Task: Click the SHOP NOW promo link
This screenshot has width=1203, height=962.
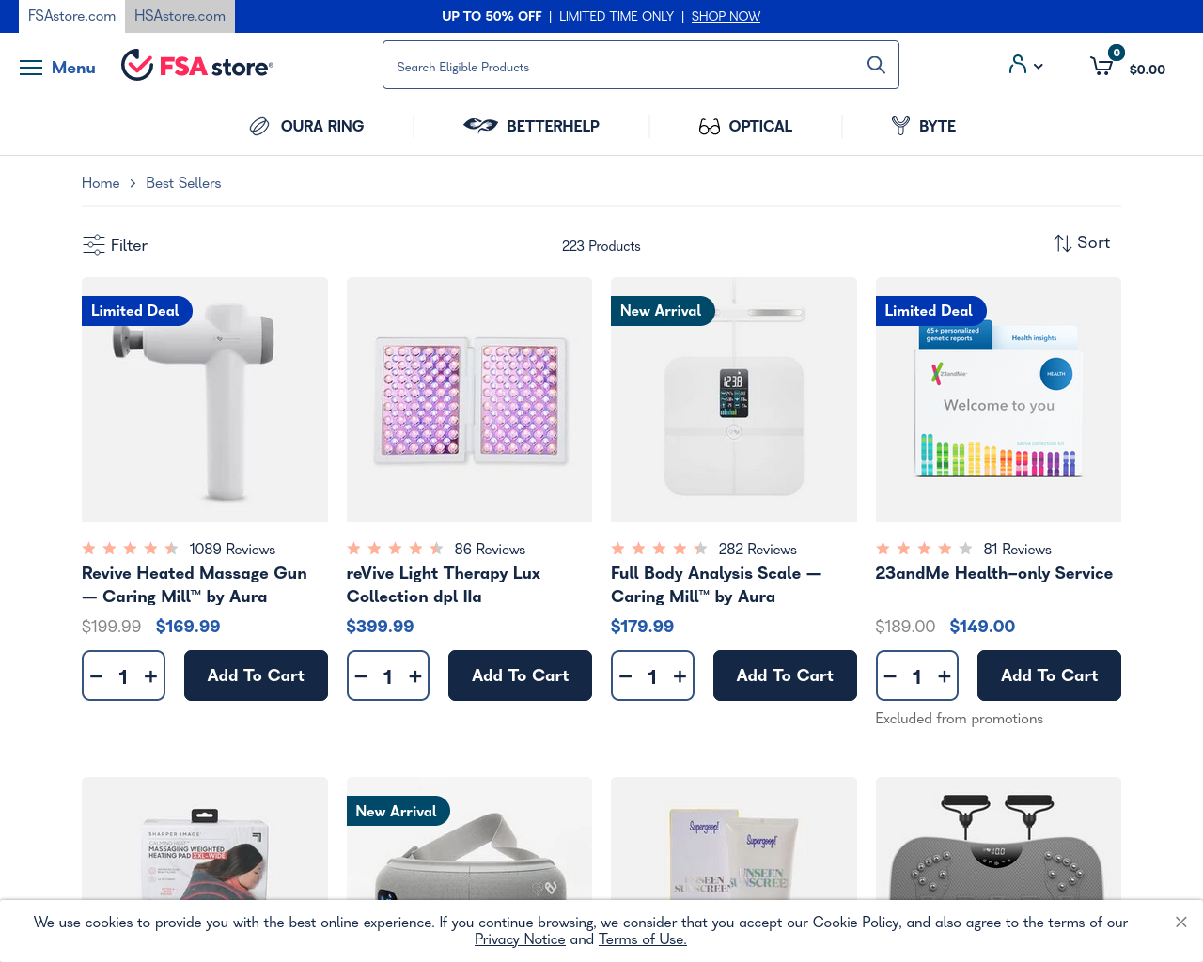Action: pos(726,16)
